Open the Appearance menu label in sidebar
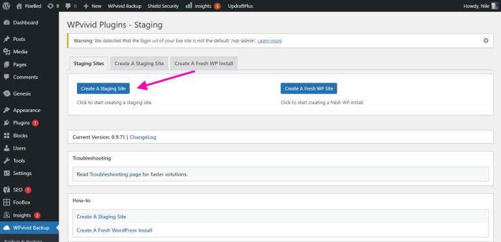The image size is (501, 242). 27,110
